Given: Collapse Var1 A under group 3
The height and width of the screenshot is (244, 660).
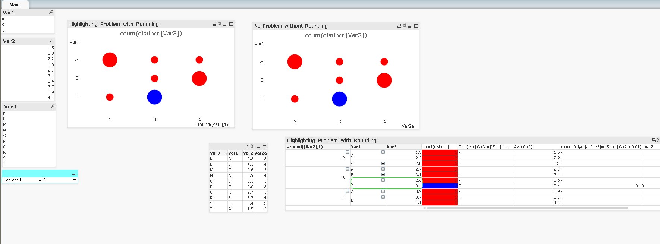Looking at the screenshot, I should (x=383, y=169).
